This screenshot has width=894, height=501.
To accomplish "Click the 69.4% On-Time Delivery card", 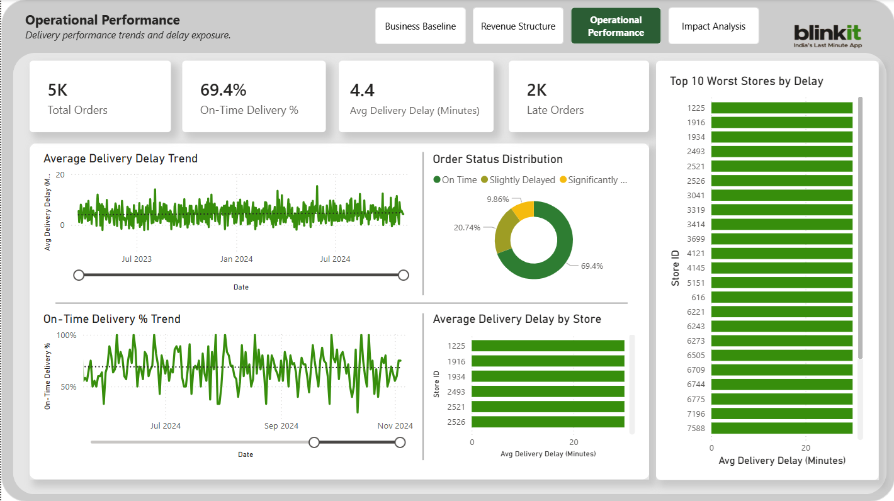I will coord(254,96).
